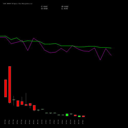Select the 29 Sep date label
This screenshot has width=128, height=128.
pos(25,122)
